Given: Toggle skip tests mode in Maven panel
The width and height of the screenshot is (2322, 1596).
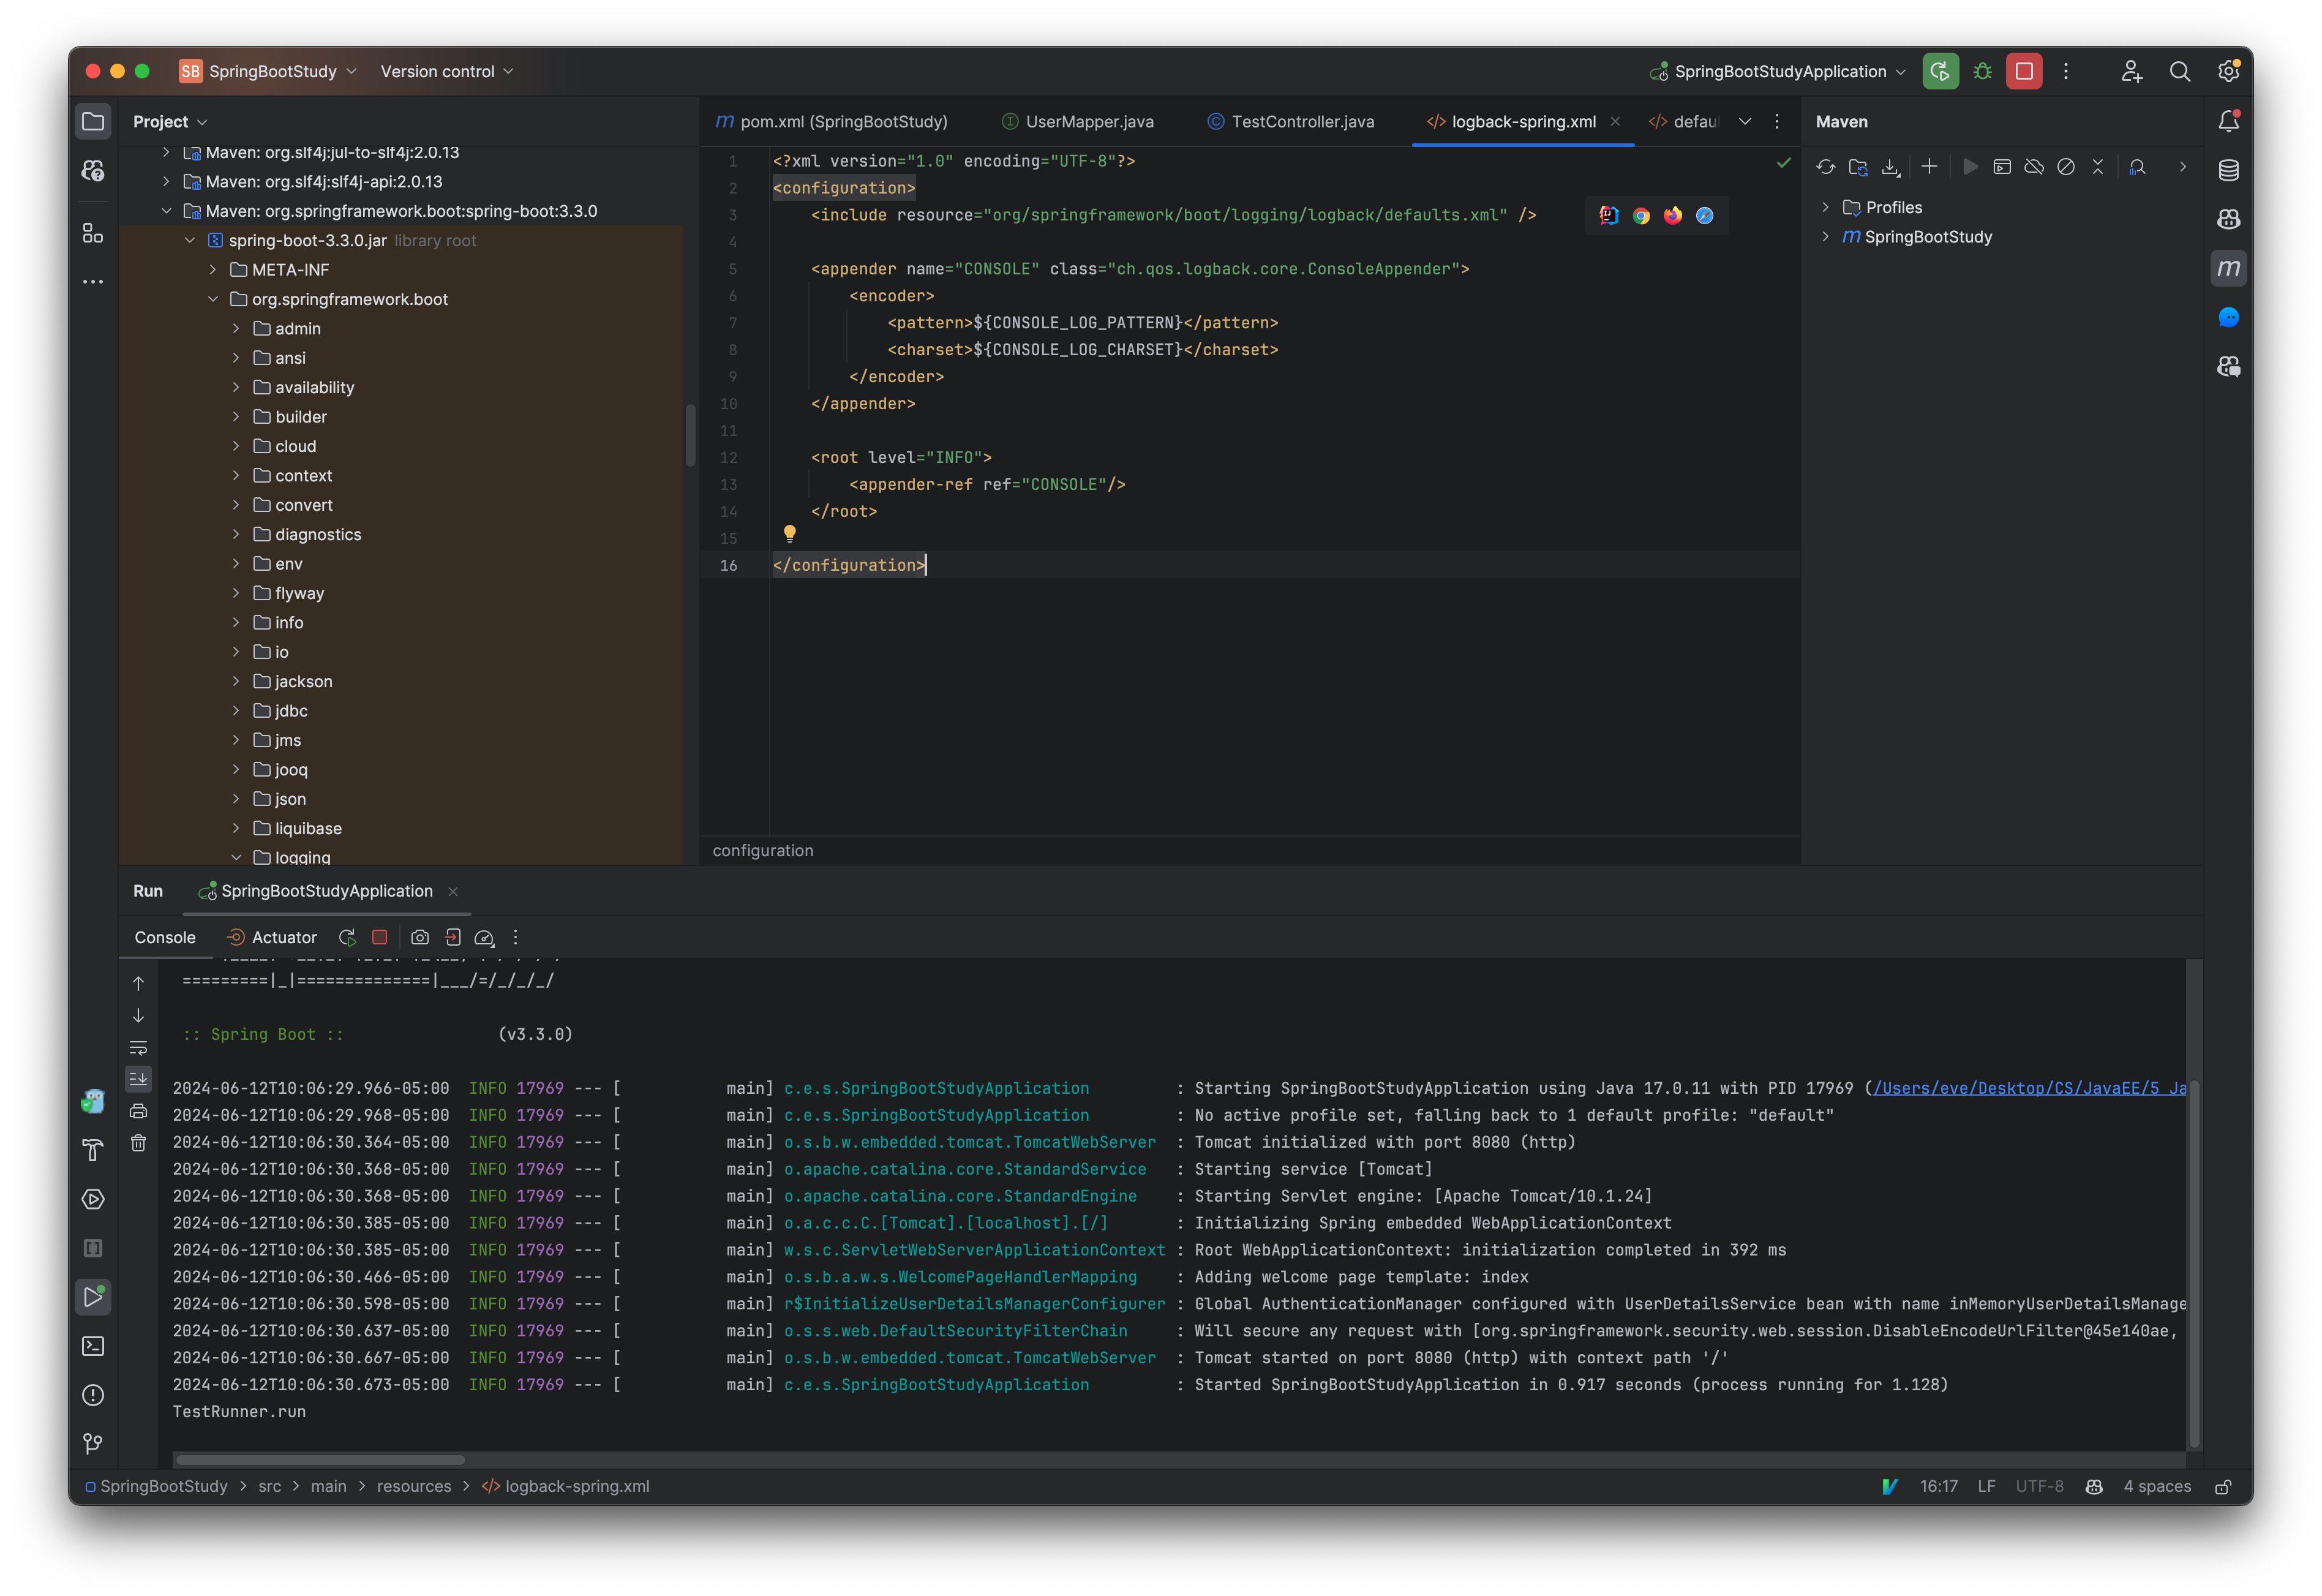Looking at the screenshot, I should (x=2066, y=167).
